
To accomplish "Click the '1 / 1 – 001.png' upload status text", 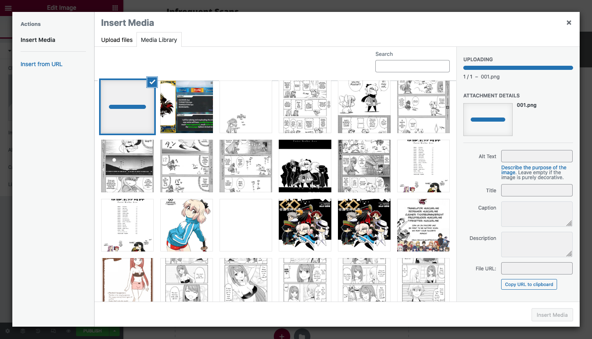I will pyautogui.click(x=481, y=77).
